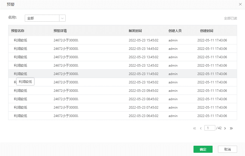Jump to last page of alerts
The image size is (245, 156).
tap(231, 128)
